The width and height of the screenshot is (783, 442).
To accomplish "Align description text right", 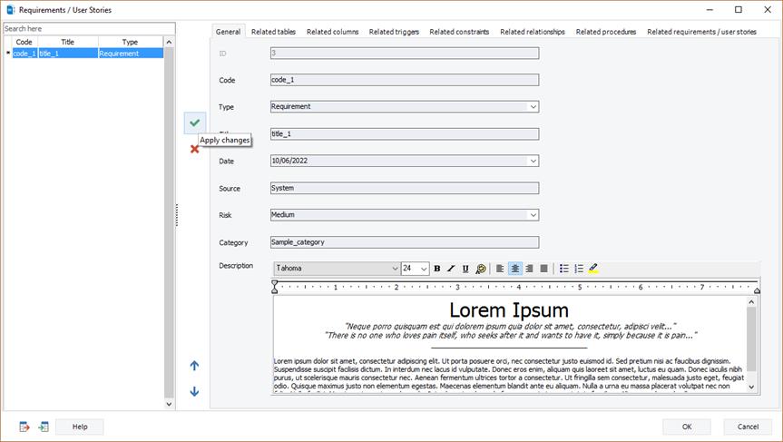I will pos(529,269).
